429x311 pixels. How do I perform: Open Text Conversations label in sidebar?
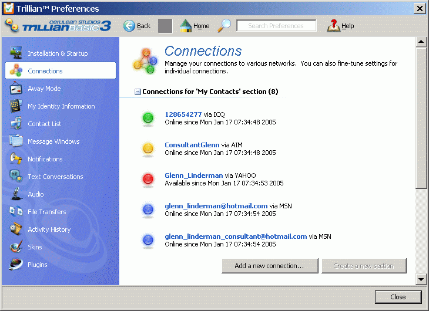[x=56, y=177]
